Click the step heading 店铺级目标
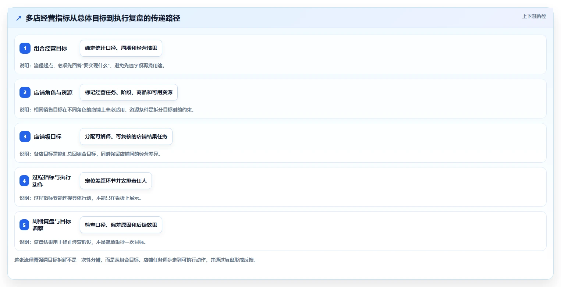Screen dimensions: 561x287 47,137
